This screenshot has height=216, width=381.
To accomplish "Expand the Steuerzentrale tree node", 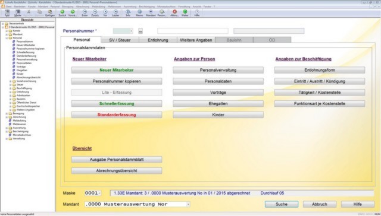I will pos(3,24).
